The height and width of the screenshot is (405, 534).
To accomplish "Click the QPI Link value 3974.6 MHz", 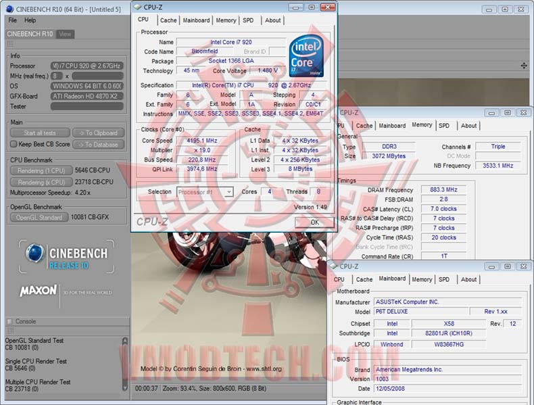I will tap(202, 169).
